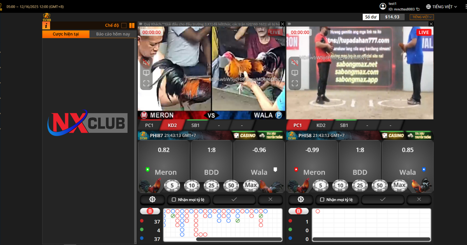Select the SB1 arena tab in left panel
This screenshot has width=467, height=245.
195,125
